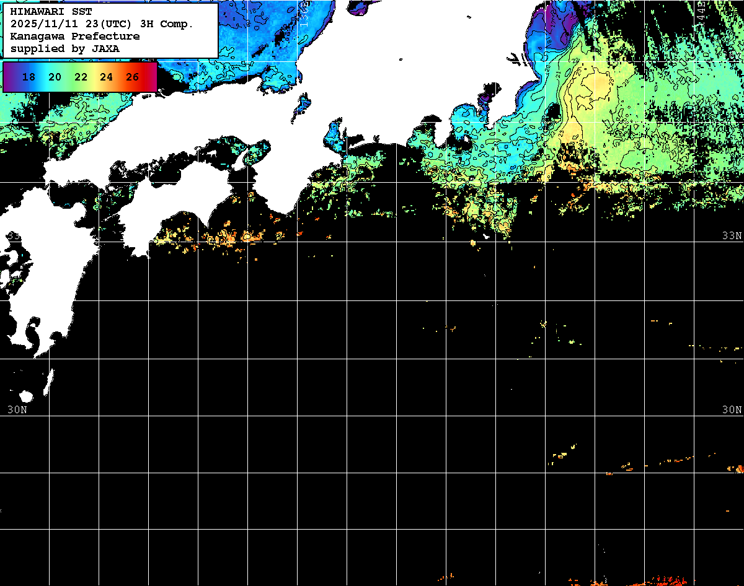Pick the 26 degree mark on color scale

(x=132, y=77)
